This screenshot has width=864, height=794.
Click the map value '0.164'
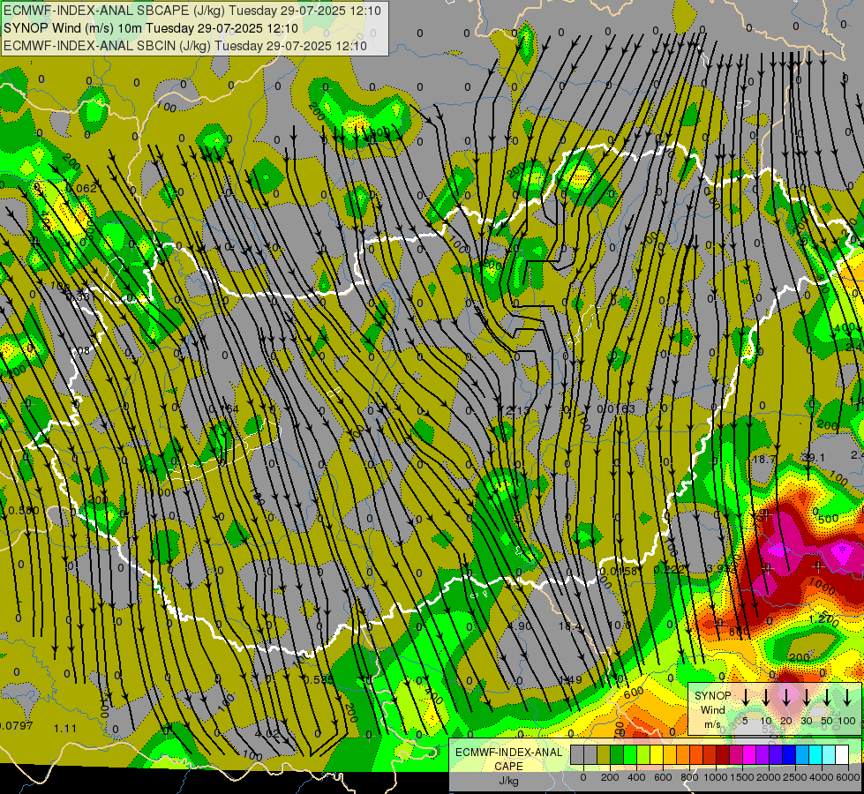[x=223, y=408]
